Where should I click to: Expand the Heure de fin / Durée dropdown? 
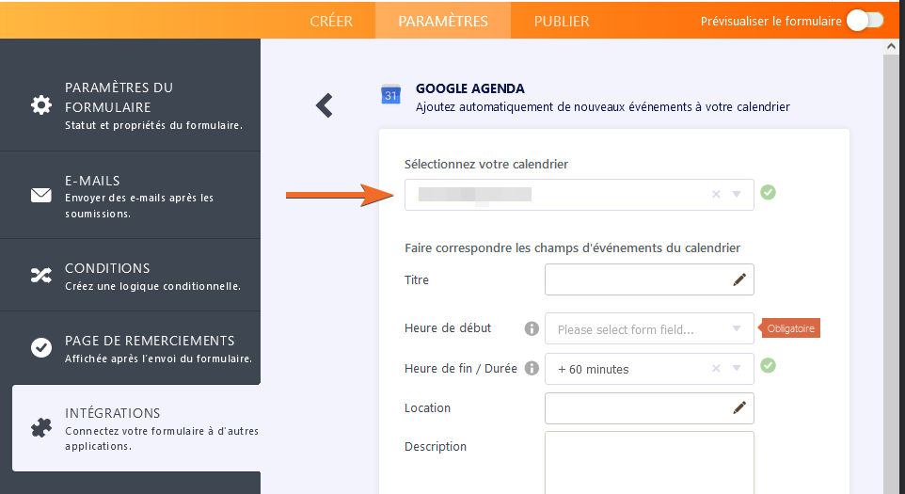(737, 369)
